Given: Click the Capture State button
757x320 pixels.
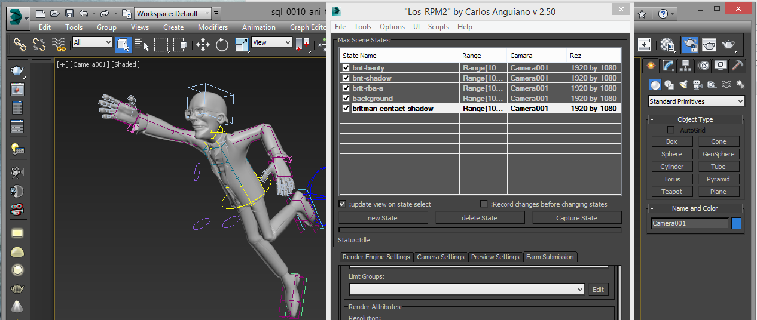Looking at the screenshot, I should [x=576, y=218].
